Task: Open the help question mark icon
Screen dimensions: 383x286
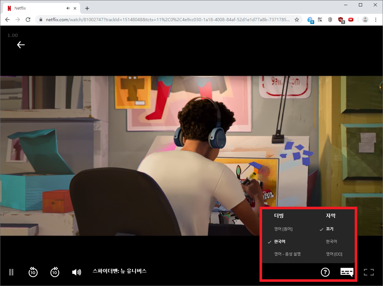Action: [325, 272]
